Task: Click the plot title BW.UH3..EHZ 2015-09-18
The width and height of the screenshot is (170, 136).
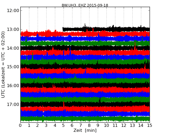Action: (85, 5)
